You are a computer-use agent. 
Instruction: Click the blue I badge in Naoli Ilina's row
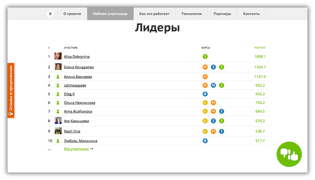(222, 131)
